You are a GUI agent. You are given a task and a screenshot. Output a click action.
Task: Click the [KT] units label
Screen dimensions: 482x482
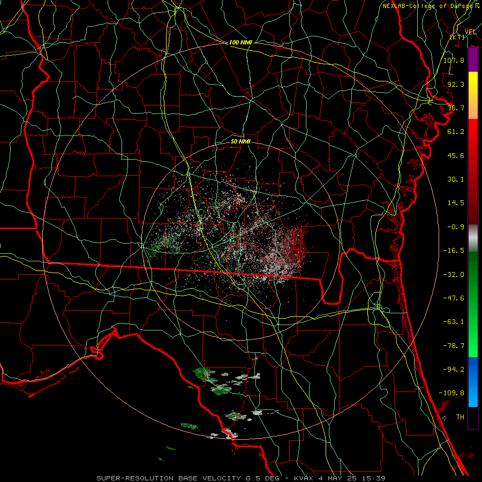[x=457, y=37]
